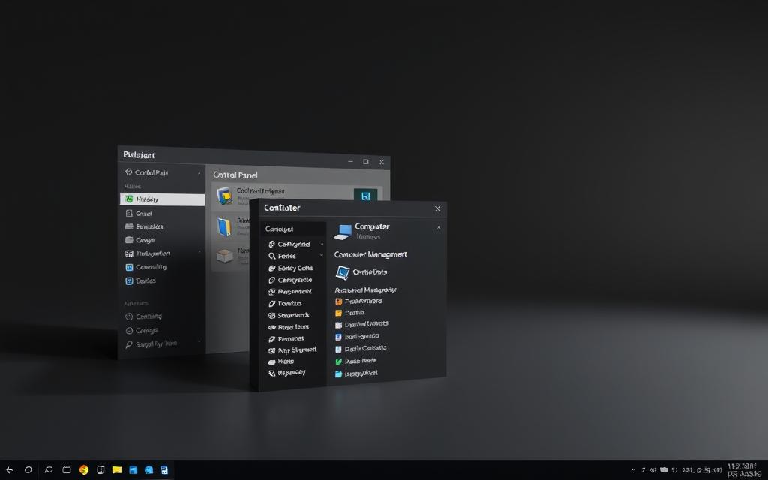Show hidden tray icons using the taskbar chevron
Screen dimensions: 768x480
point(633,470)
